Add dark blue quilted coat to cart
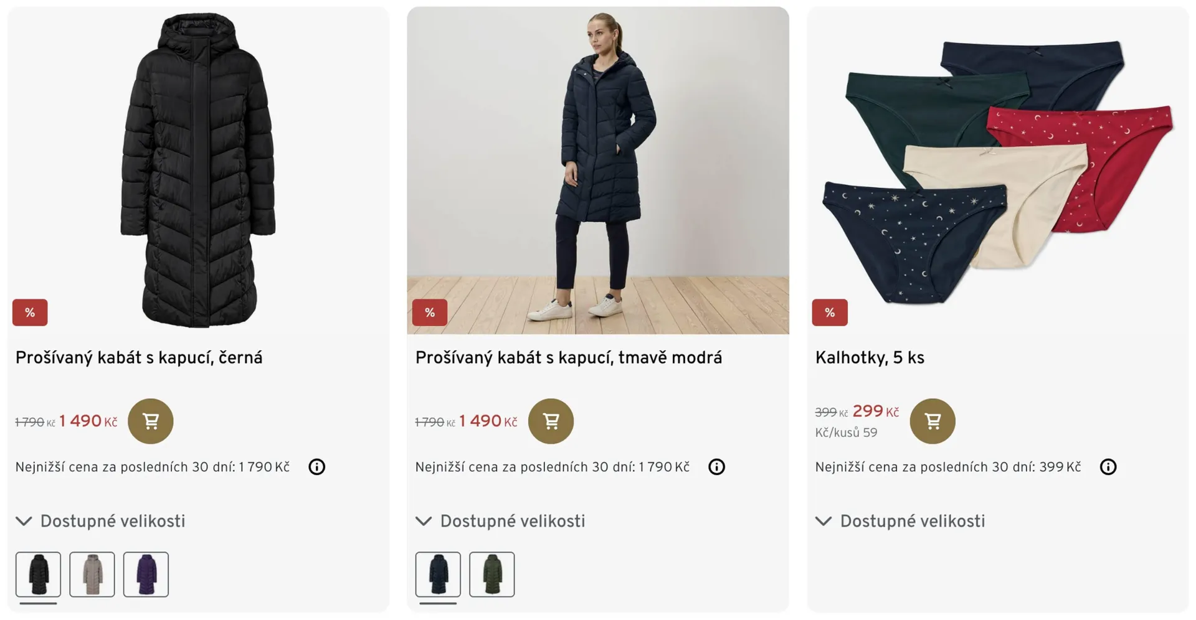This screenshot has width=1196, height=620. [x=551, y=421]
